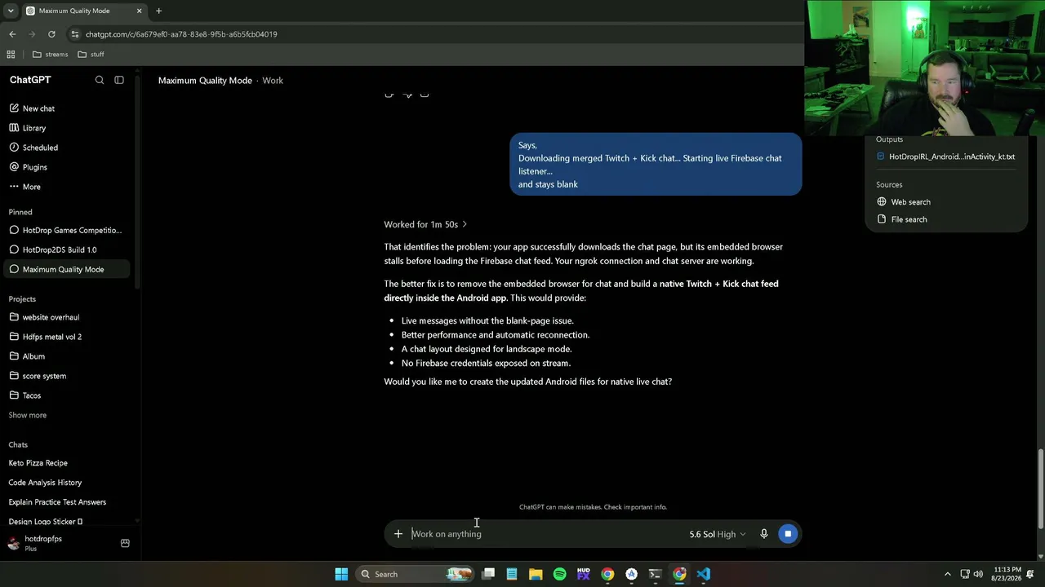Click the Windows taskbar Search box
The width and height of the screenshot is (1045, 587).
point(413,574)
